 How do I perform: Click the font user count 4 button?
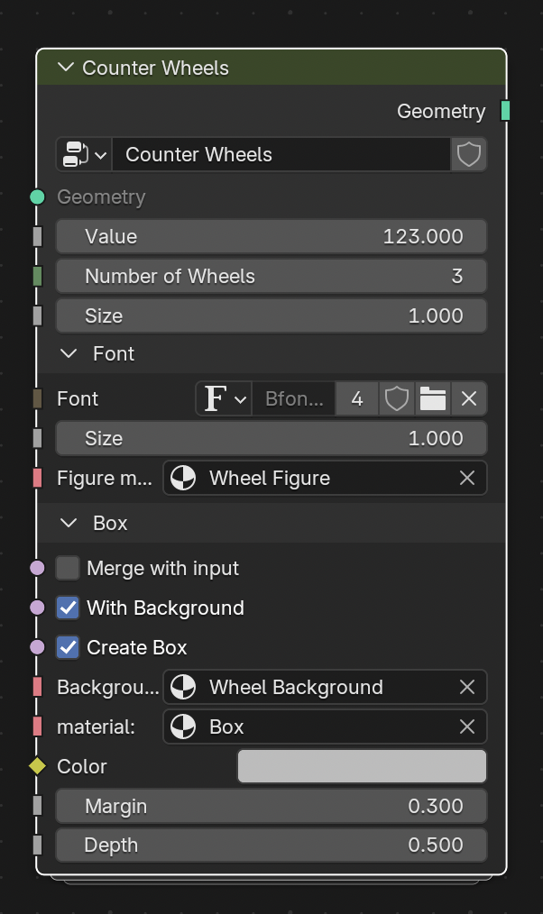click(357, 398)
